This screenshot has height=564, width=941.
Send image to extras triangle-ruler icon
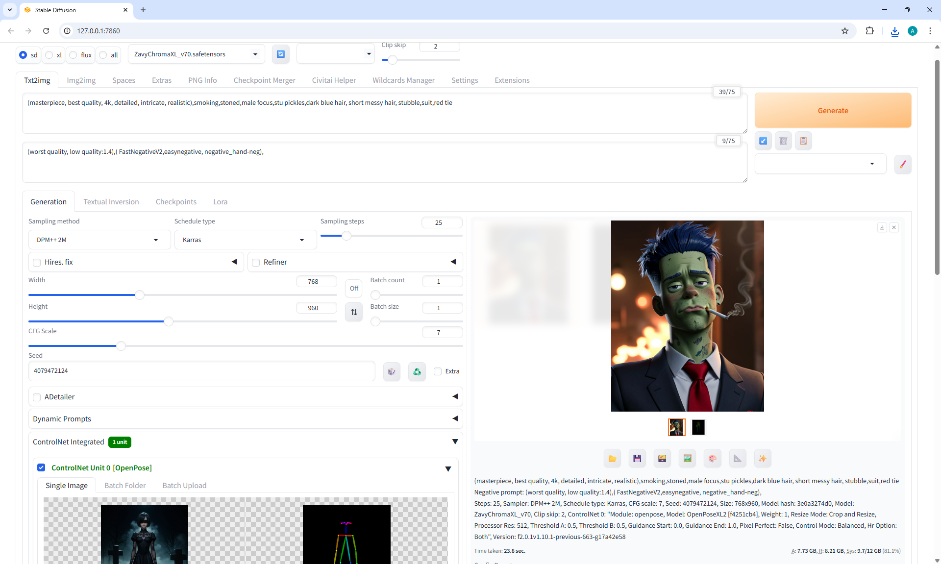[x=737, y=459]
